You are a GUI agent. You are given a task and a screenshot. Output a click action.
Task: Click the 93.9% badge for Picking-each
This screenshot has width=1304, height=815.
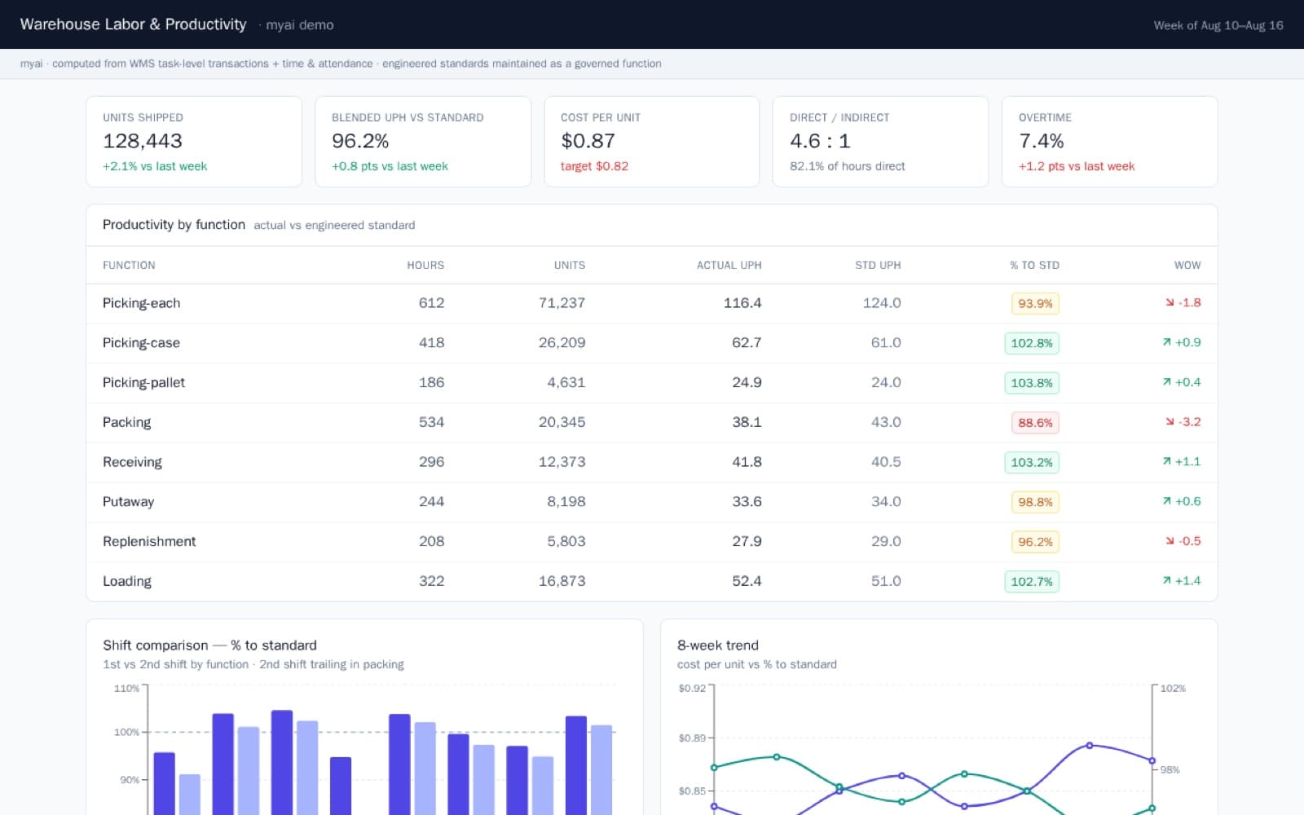coord(1035,303)
